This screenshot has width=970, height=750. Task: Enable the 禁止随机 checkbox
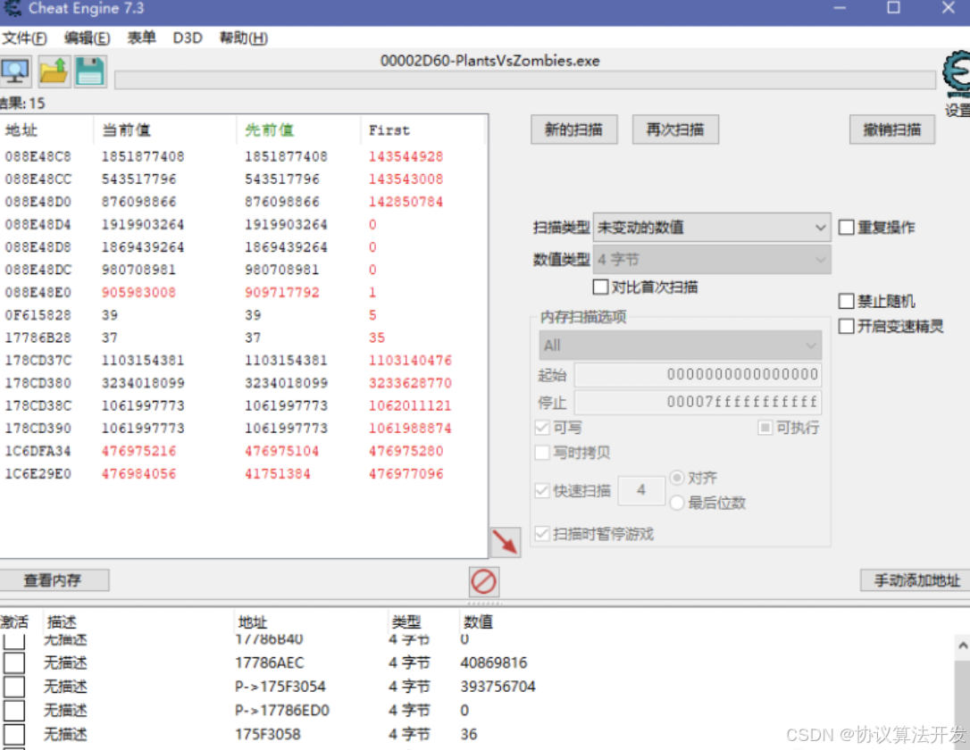point(846,301)
